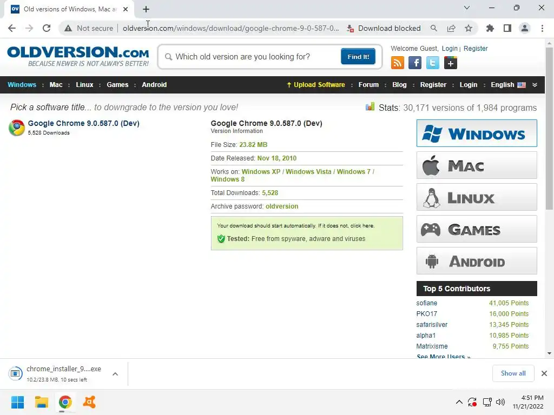554x415 pixels.
Task: Open the Google Chrome 9.0.587.0 (Dev) link
Action: click(84, 123)
